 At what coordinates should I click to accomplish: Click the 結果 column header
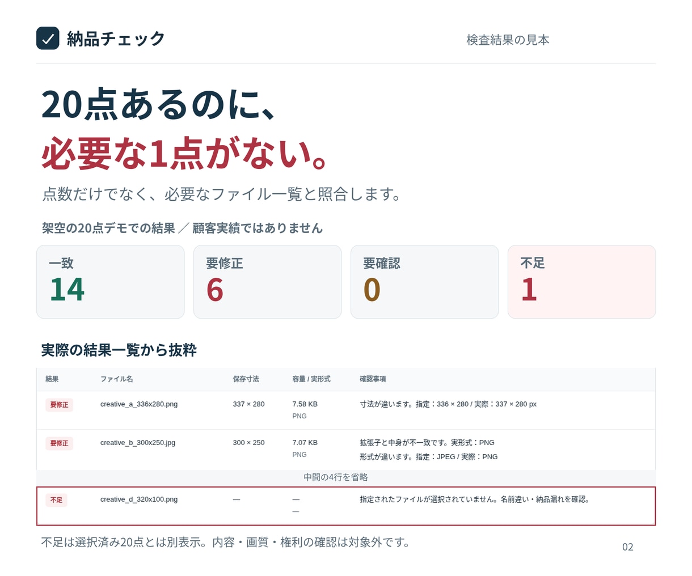pyautogui.click(x=52, y=379)
